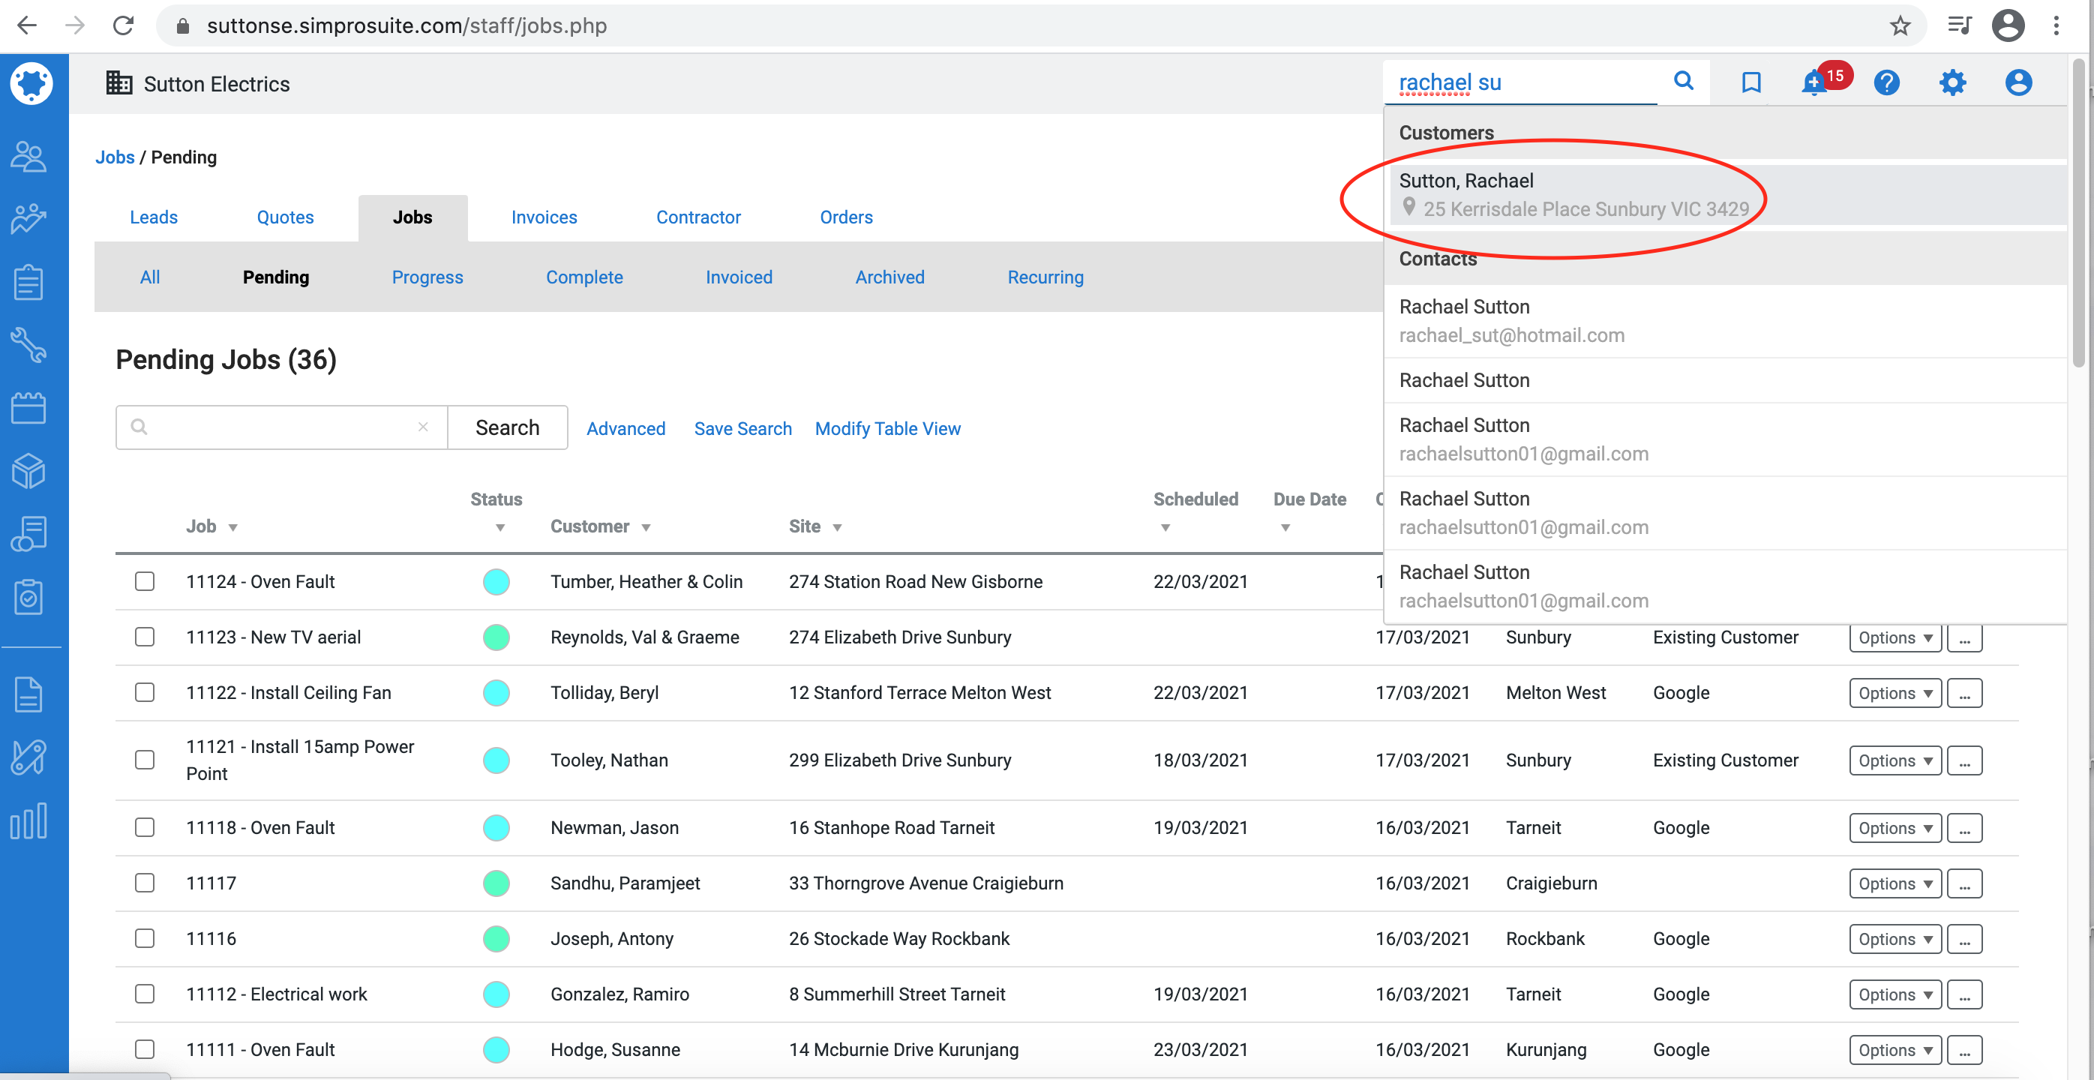Expand Options dropdown for Joseph, Antony job
The width and height of the screenshot is (2094, 1080).
1894,940
